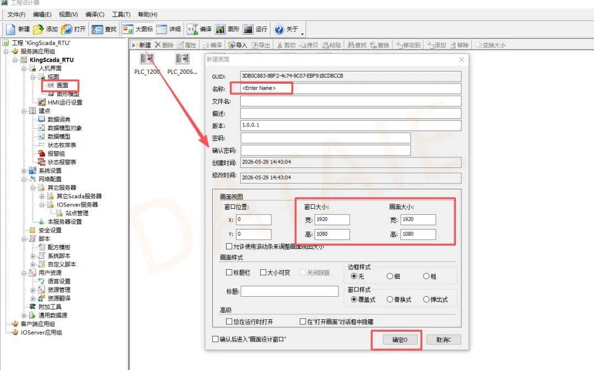Screen dimensions: 594x370
Task: Expand the 通用数据源 tree node
Action: (x=24, y=315)
